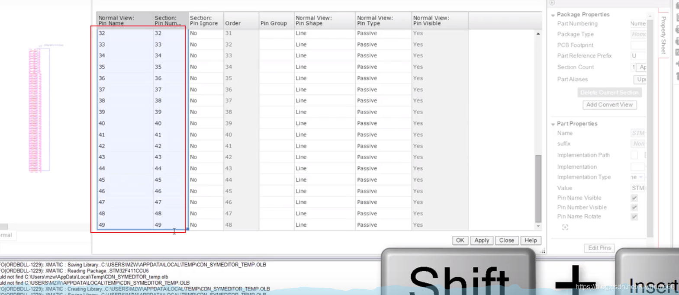Open the Property Sheet vertical tab

(663, 35)
